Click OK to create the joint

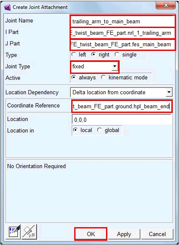[x=91, y=234]
